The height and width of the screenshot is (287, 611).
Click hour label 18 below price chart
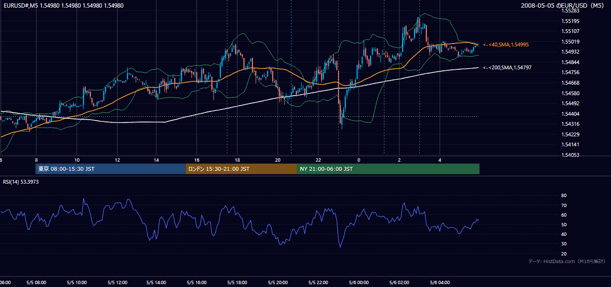(x=238, y=159)
